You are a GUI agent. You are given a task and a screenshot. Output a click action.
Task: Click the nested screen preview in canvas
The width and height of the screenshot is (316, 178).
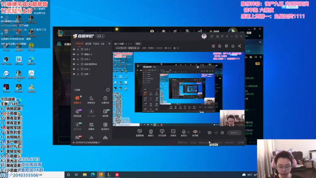pyautogui.click(x=179, y=88)
